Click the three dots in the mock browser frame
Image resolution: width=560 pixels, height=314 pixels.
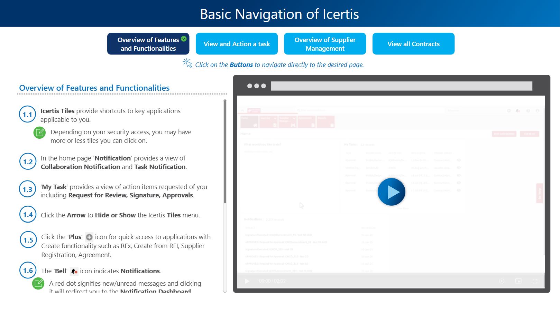pyautogui.click(x=257, y=86)
